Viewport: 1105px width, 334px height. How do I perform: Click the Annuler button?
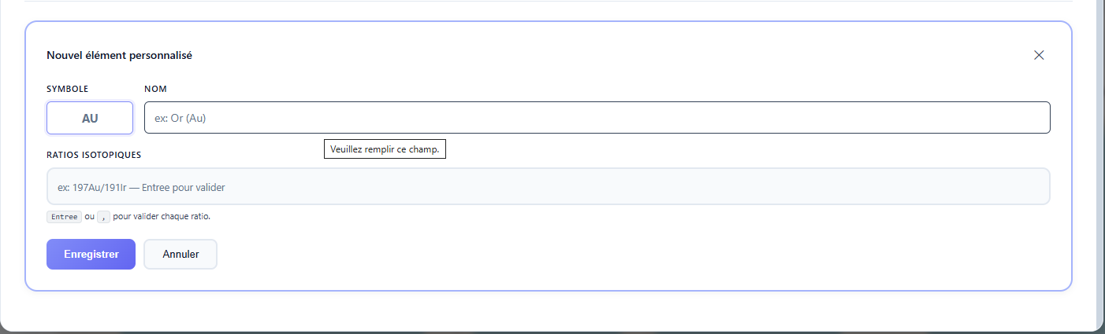tap(180, 254)
